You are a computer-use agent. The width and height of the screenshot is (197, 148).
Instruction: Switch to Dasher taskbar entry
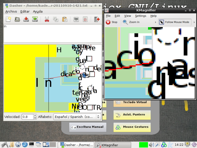click(76, 145)
